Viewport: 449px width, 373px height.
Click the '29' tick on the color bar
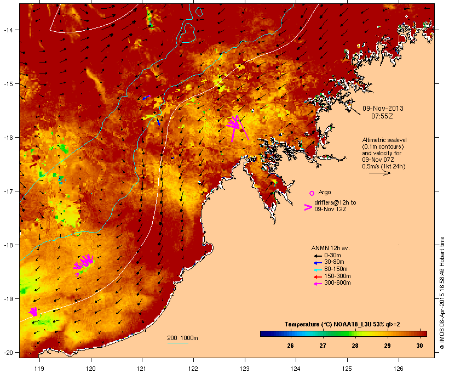pyautogui.click(x=387, y=346)
